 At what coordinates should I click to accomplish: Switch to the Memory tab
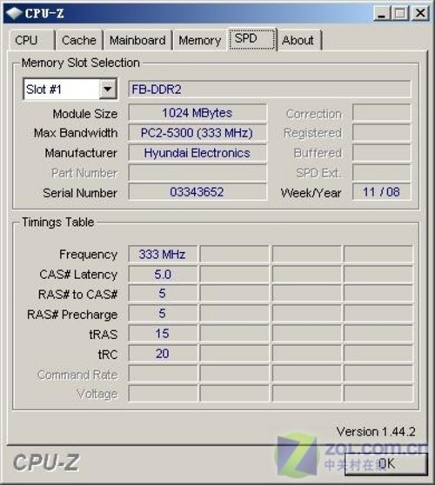200,40
